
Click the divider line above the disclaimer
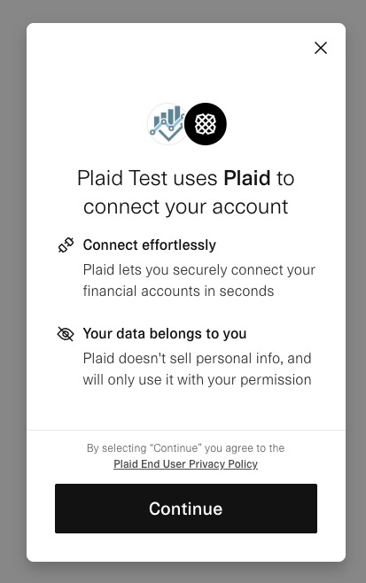pyautogui.click(x=186, y=431)
